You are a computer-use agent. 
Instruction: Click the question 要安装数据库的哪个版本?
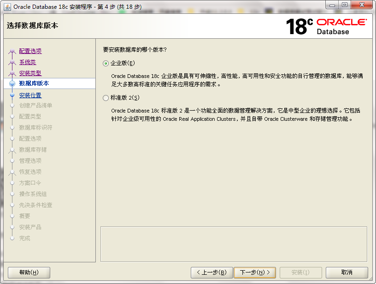(135, 50)
